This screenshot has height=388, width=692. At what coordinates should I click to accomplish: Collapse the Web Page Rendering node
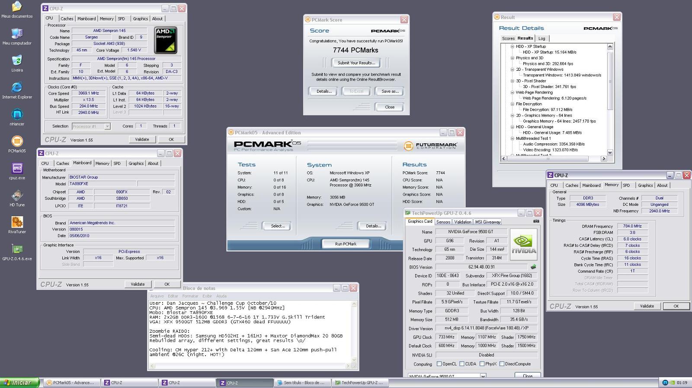click(x=512, y=92)
